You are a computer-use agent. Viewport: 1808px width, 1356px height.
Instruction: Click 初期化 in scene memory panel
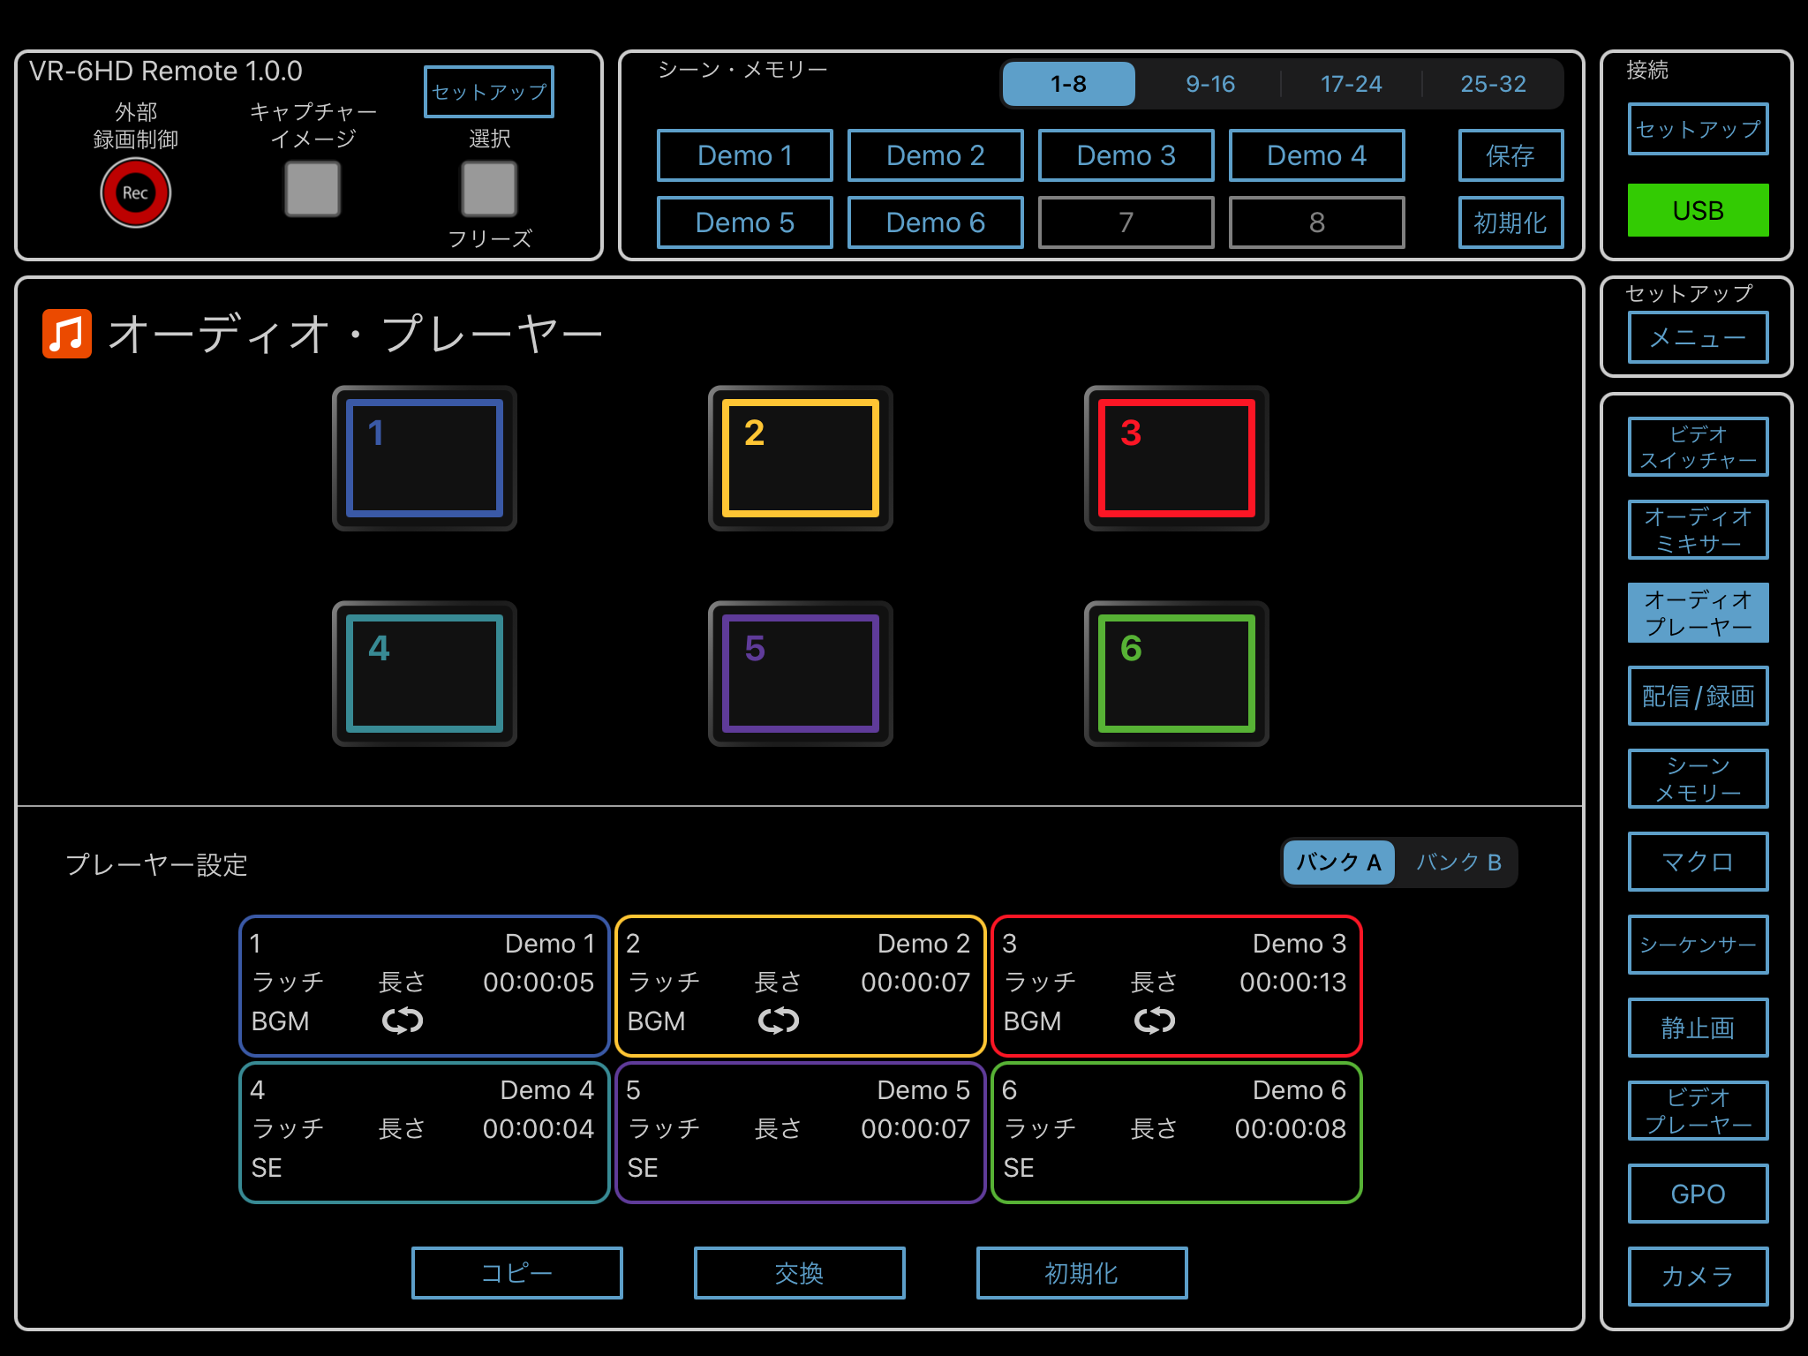pyautogui.click(x=1510, y=222)
